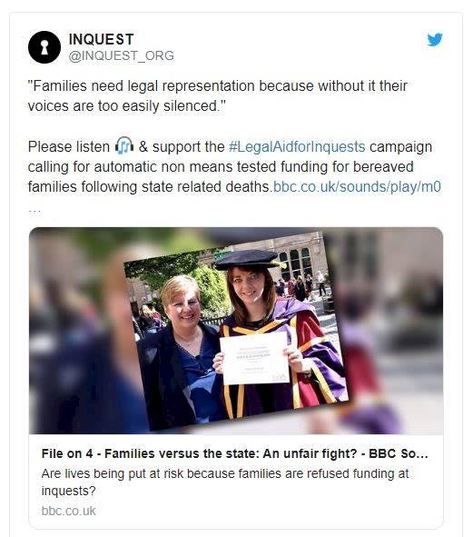Open the graduation photo card thumbnail
Image resolution: width=473 pixels, height=537 pixels.
click(x=236, y=331)
